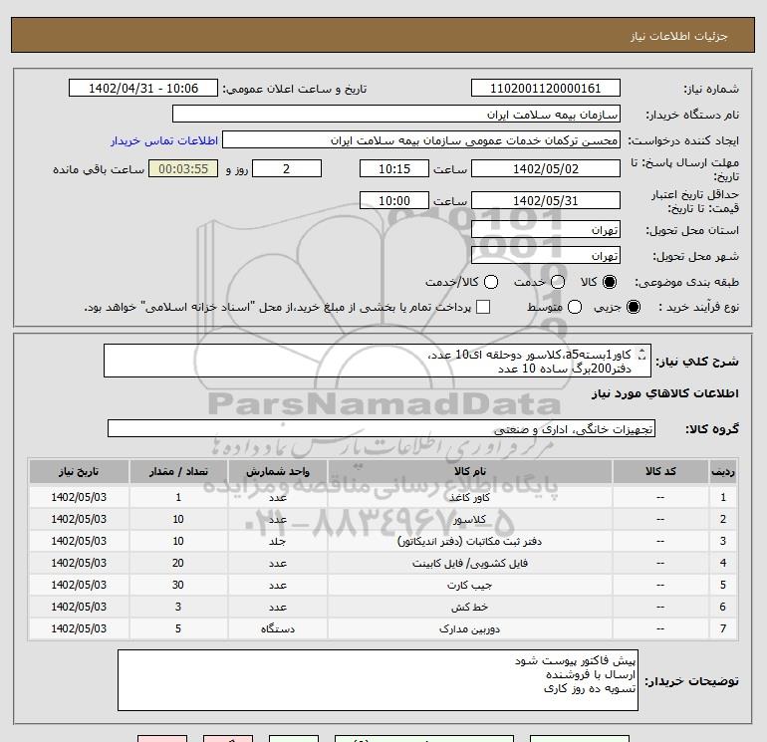This screenshot has width=767, height=742.
Task: Click the remaining days field showing 2
Action: 287,168
